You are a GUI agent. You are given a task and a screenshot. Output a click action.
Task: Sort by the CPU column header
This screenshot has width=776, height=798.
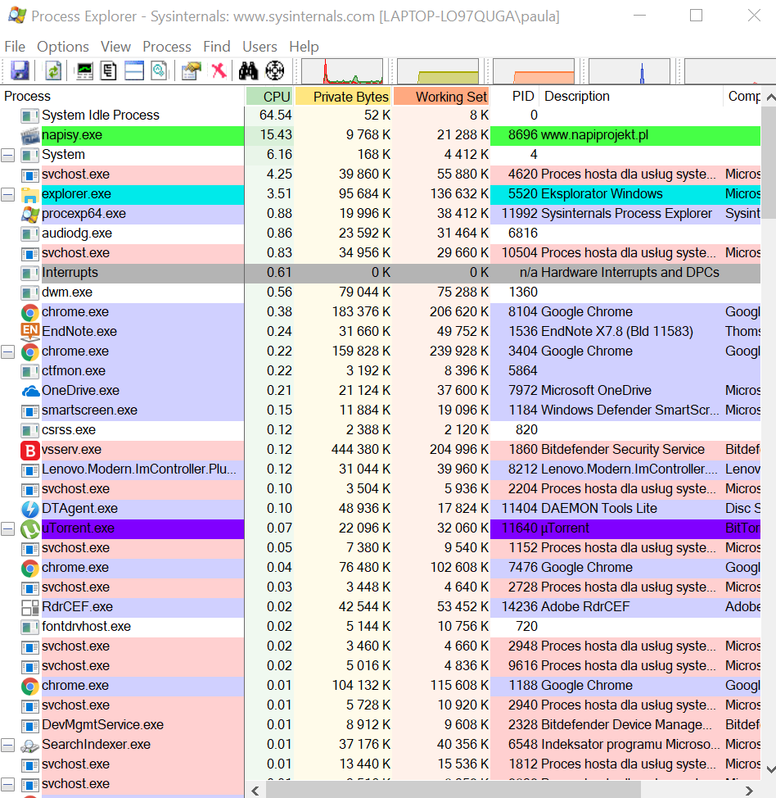pyautogui.click(x=269, y=96)
